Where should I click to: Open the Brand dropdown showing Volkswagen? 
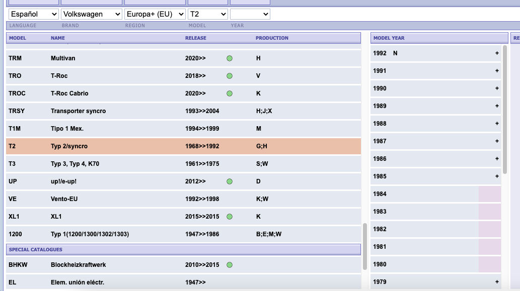coord(91,14)
